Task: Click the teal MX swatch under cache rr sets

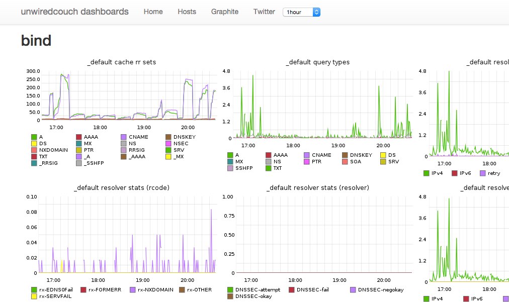Action: tap(79, 143)
